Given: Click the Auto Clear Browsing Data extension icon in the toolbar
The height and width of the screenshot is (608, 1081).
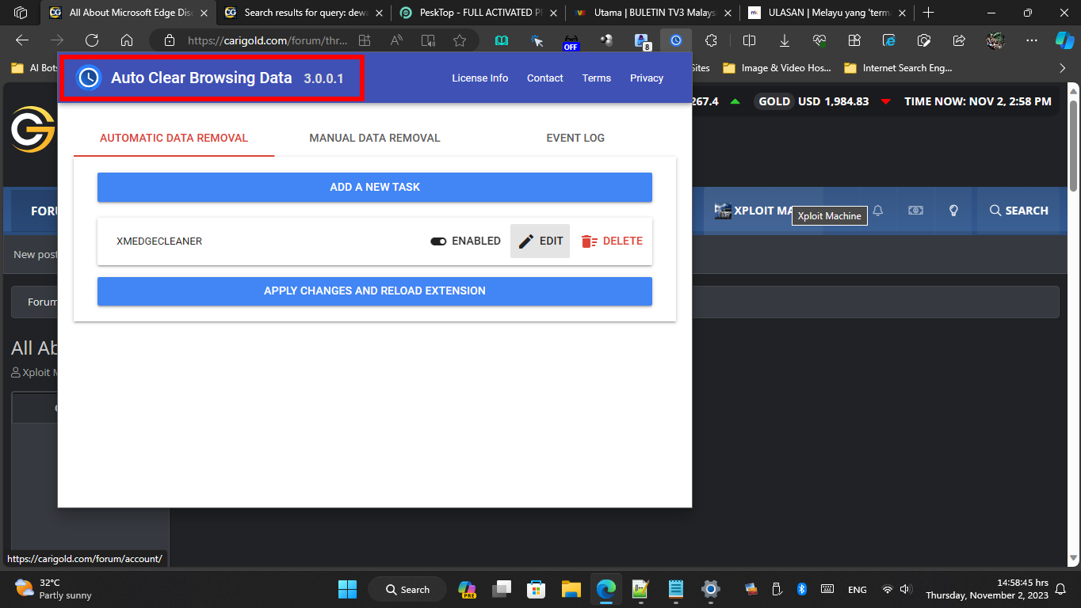Looking at the screenshot, I should coord(676,40).
